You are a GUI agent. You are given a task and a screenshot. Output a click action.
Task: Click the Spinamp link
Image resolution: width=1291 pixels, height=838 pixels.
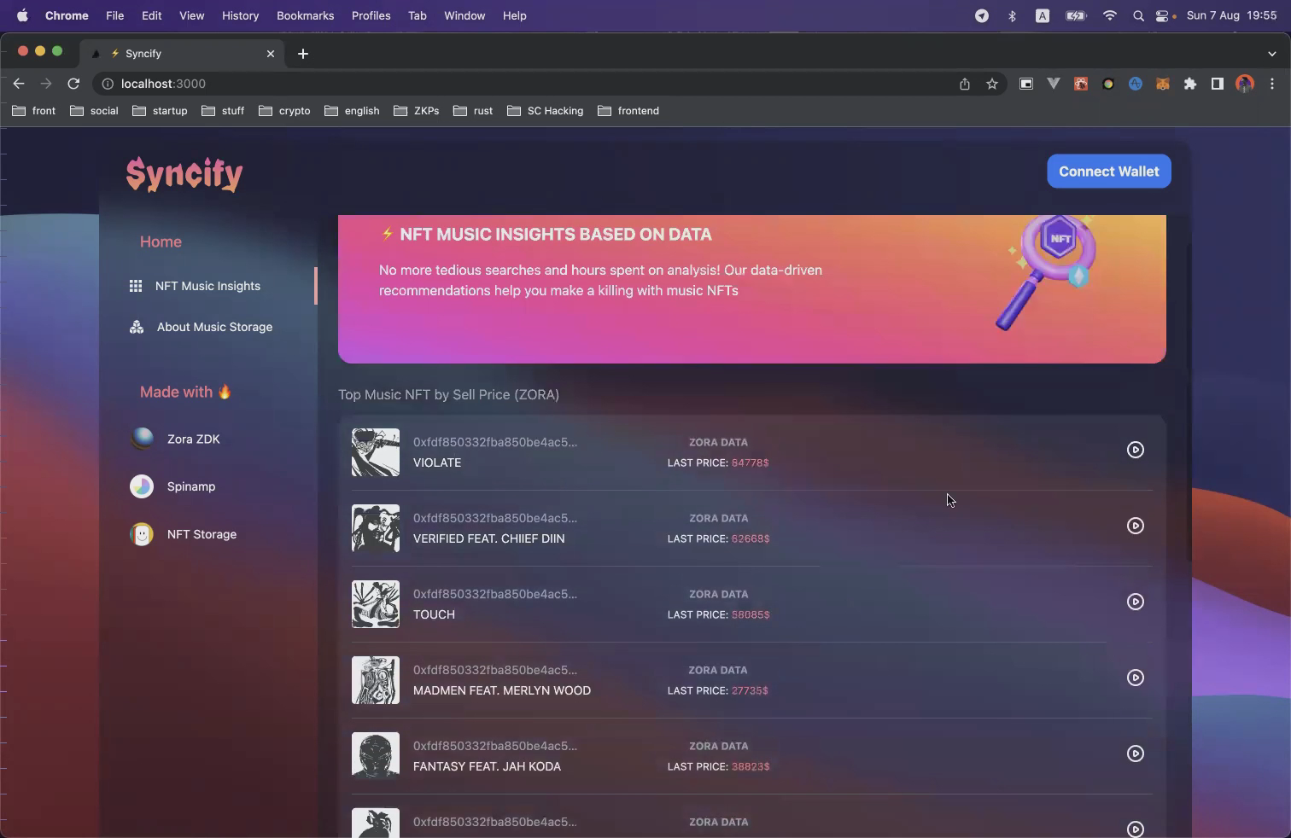pos(191,486)
